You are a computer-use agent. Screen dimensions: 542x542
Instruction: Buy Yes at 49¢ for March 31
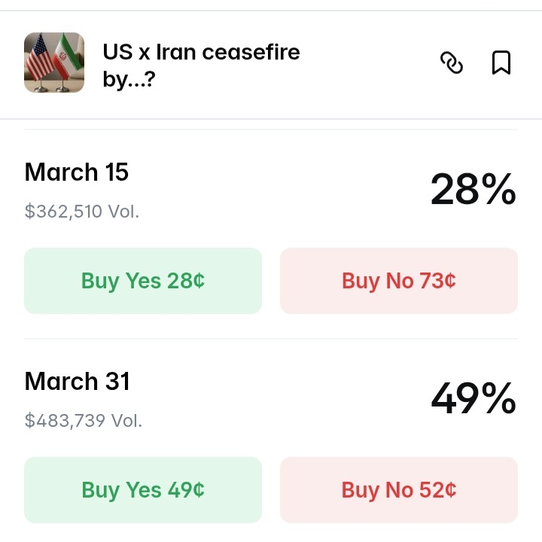coord(143,490)
